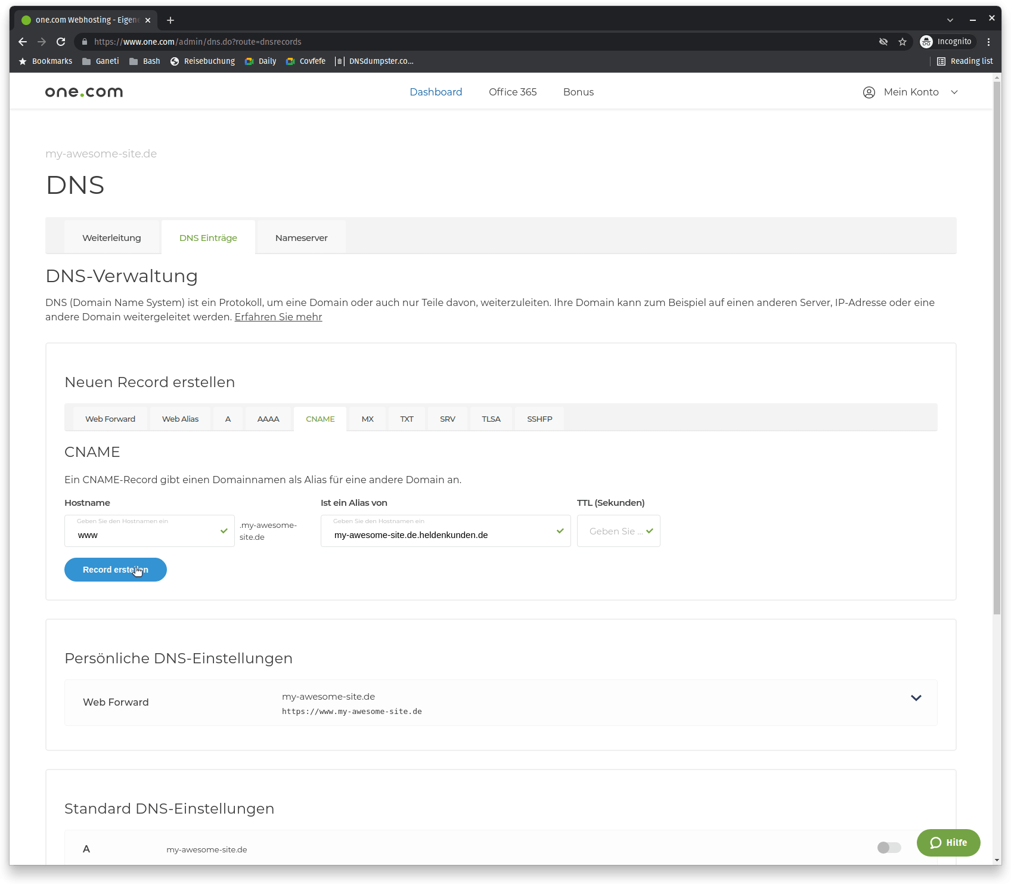
Task: Switch to the Weiterleitung tab
Action: (111, 237)
